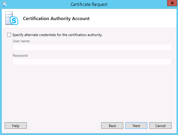Proceed with the Next button

(136, 126)
